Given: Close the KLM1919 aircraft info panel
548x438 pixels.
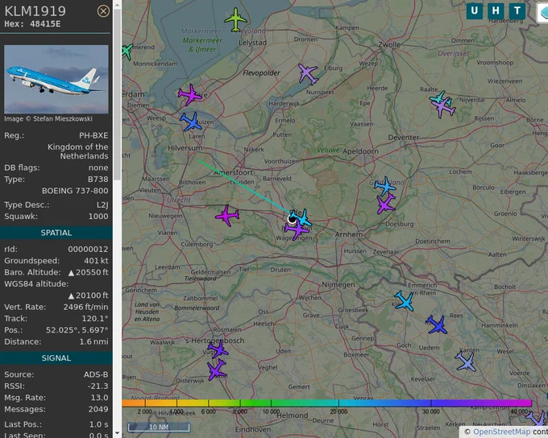Looking at the screenshot, I should point(103,11).
